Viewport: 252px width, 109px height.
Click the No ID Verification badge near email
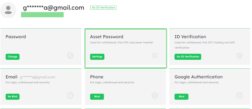pos(103,7)
